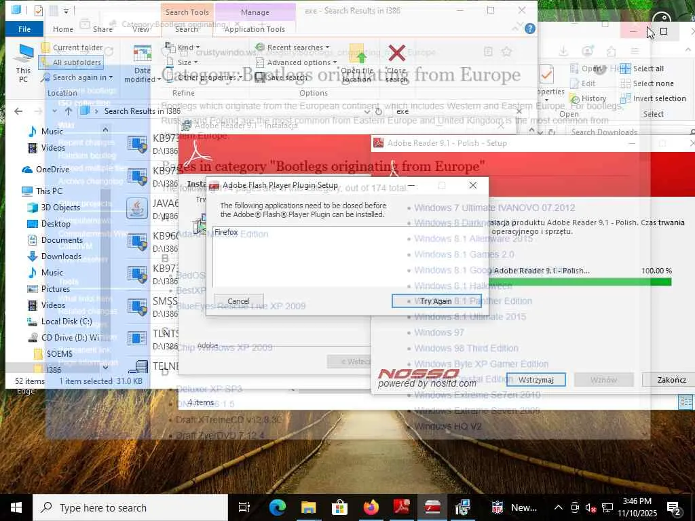Select Current folder search location

click(x=72, y=47)
